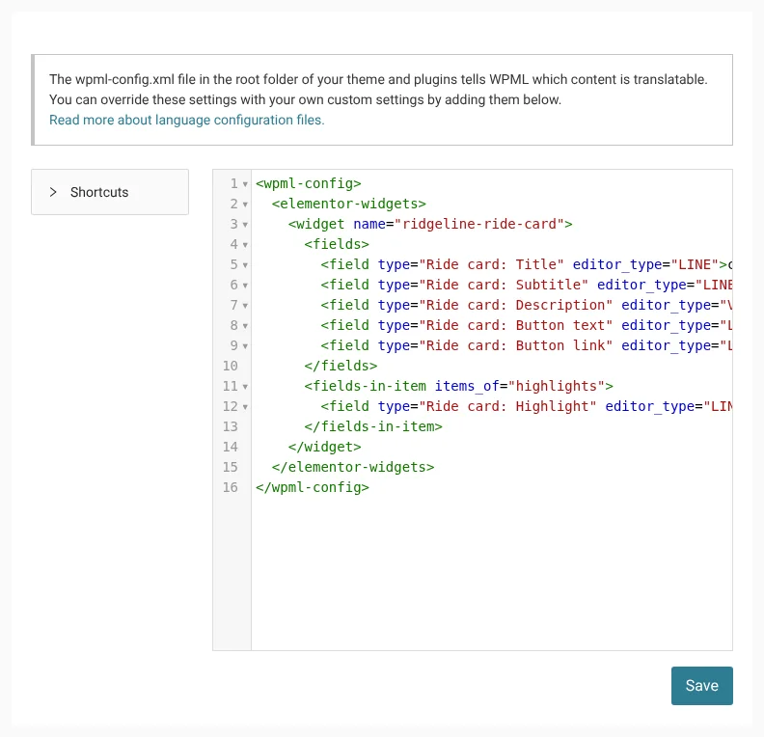Click the closing </elementor-widgets> tag
This screenshot has width=764, height=737.
point(353,467)
